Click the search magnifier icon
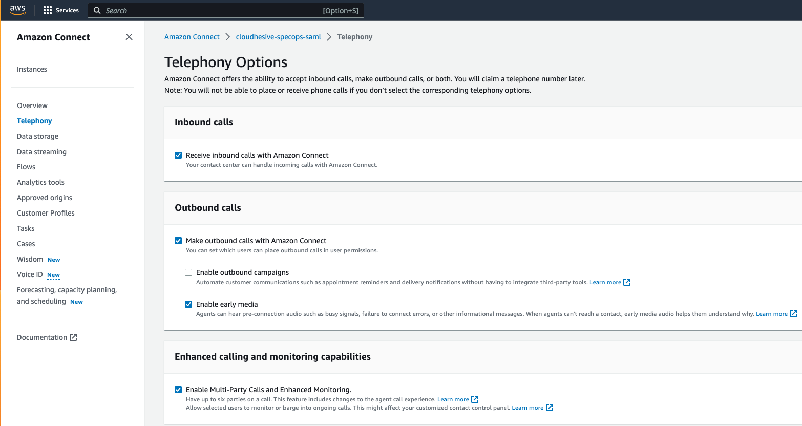 pos(97,10)
